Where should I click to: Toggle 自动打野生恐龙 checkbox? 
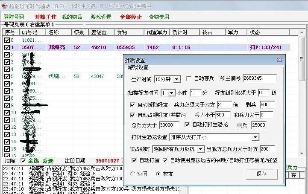(x=187, y=125)
